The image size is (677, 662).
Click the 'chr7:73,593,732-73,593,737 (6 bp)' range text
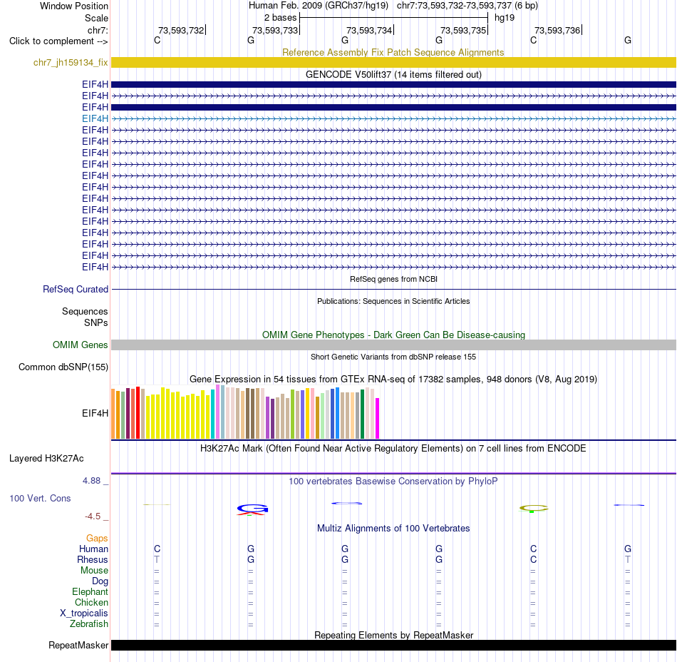467,6
